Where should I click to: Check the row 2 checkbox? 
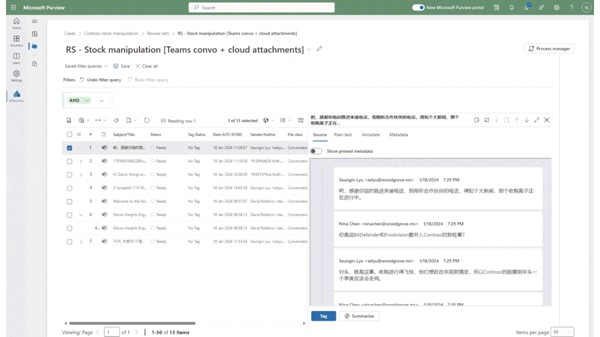[x=69, y=161]
